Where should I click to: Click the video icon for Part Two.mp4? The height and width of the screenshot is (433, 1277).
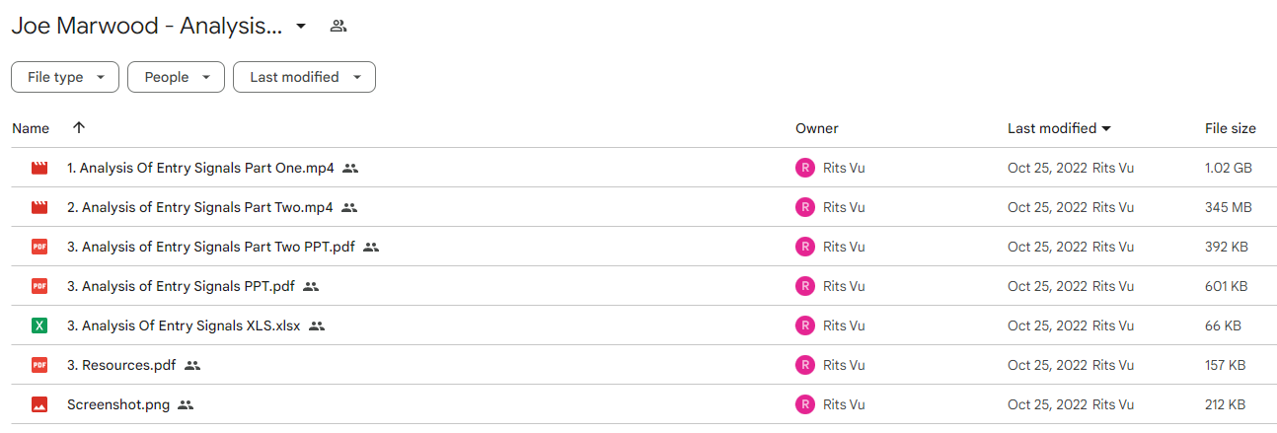coord(39,207)
